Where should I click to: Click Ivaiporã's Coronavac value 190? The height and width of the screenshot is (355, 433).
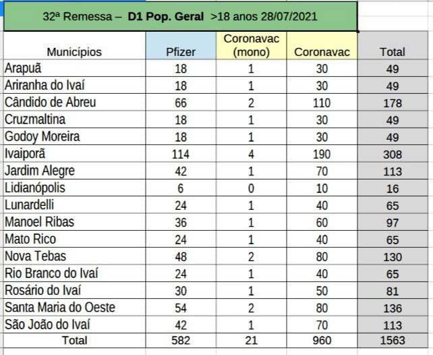pos(322,154)
